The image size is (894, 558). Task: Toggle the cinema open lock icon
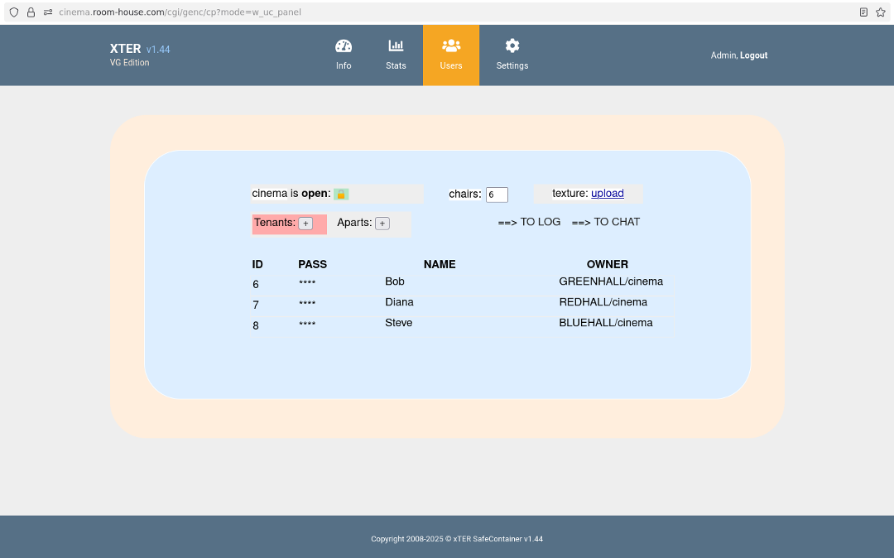click(x=341, y=194)
